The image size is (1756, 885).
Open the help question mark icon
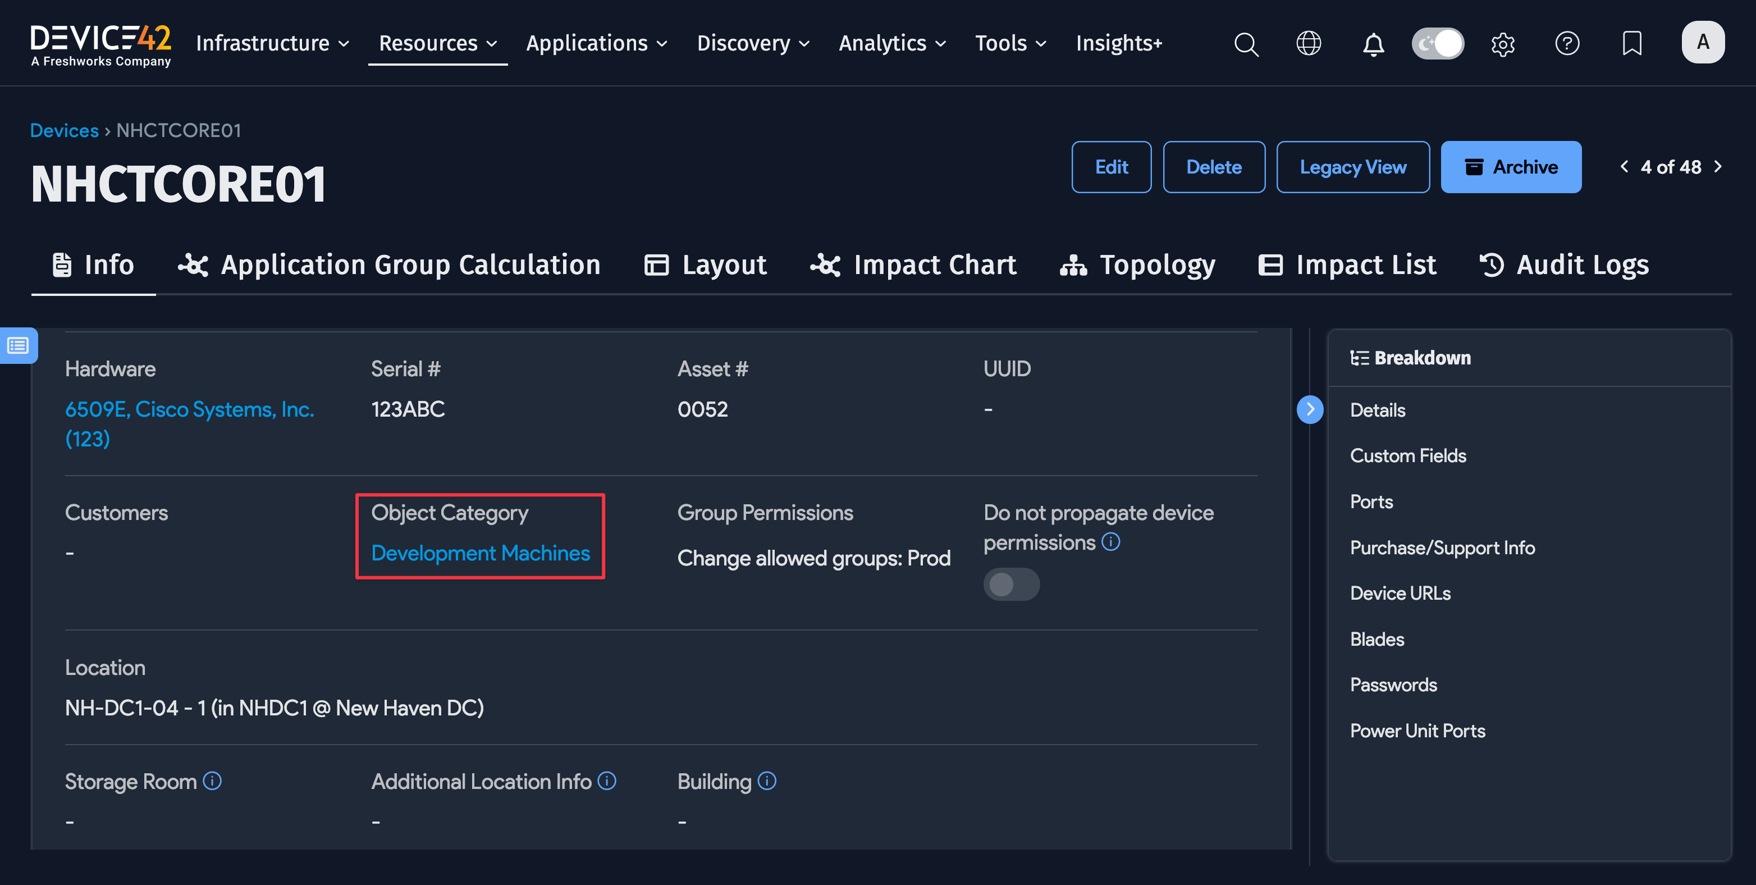pyautogui.click(x=1567, y=44)
